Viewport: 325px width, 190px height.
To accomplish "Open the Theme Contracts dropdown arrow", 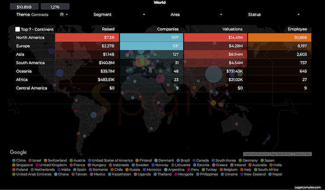I will click(67, 14).
